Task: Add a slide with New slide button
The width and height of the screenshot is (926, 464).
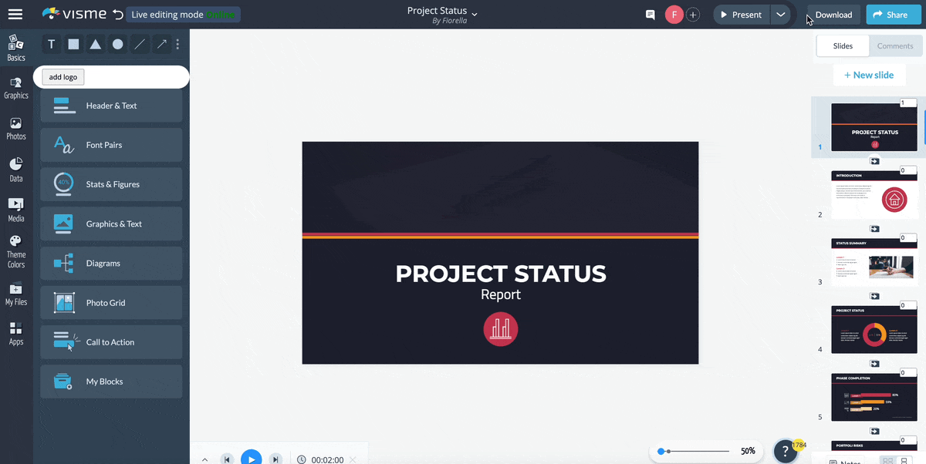Action: (869, 75)
